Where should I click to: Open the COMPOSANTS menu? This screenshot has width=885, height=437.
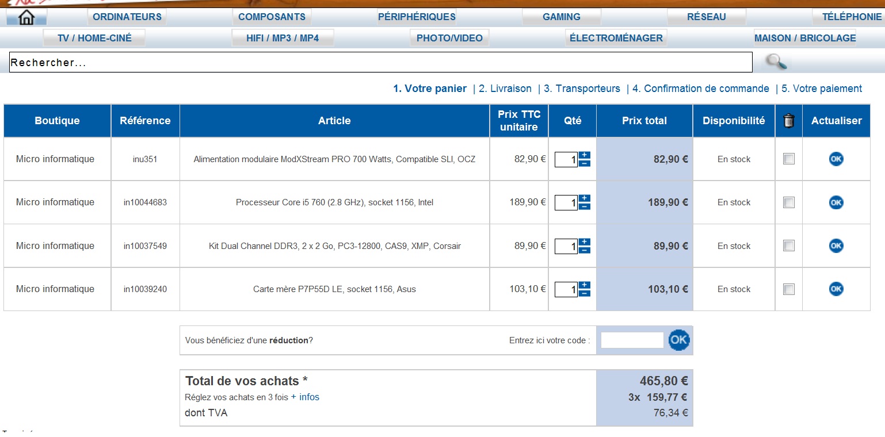tap(272, 17)
